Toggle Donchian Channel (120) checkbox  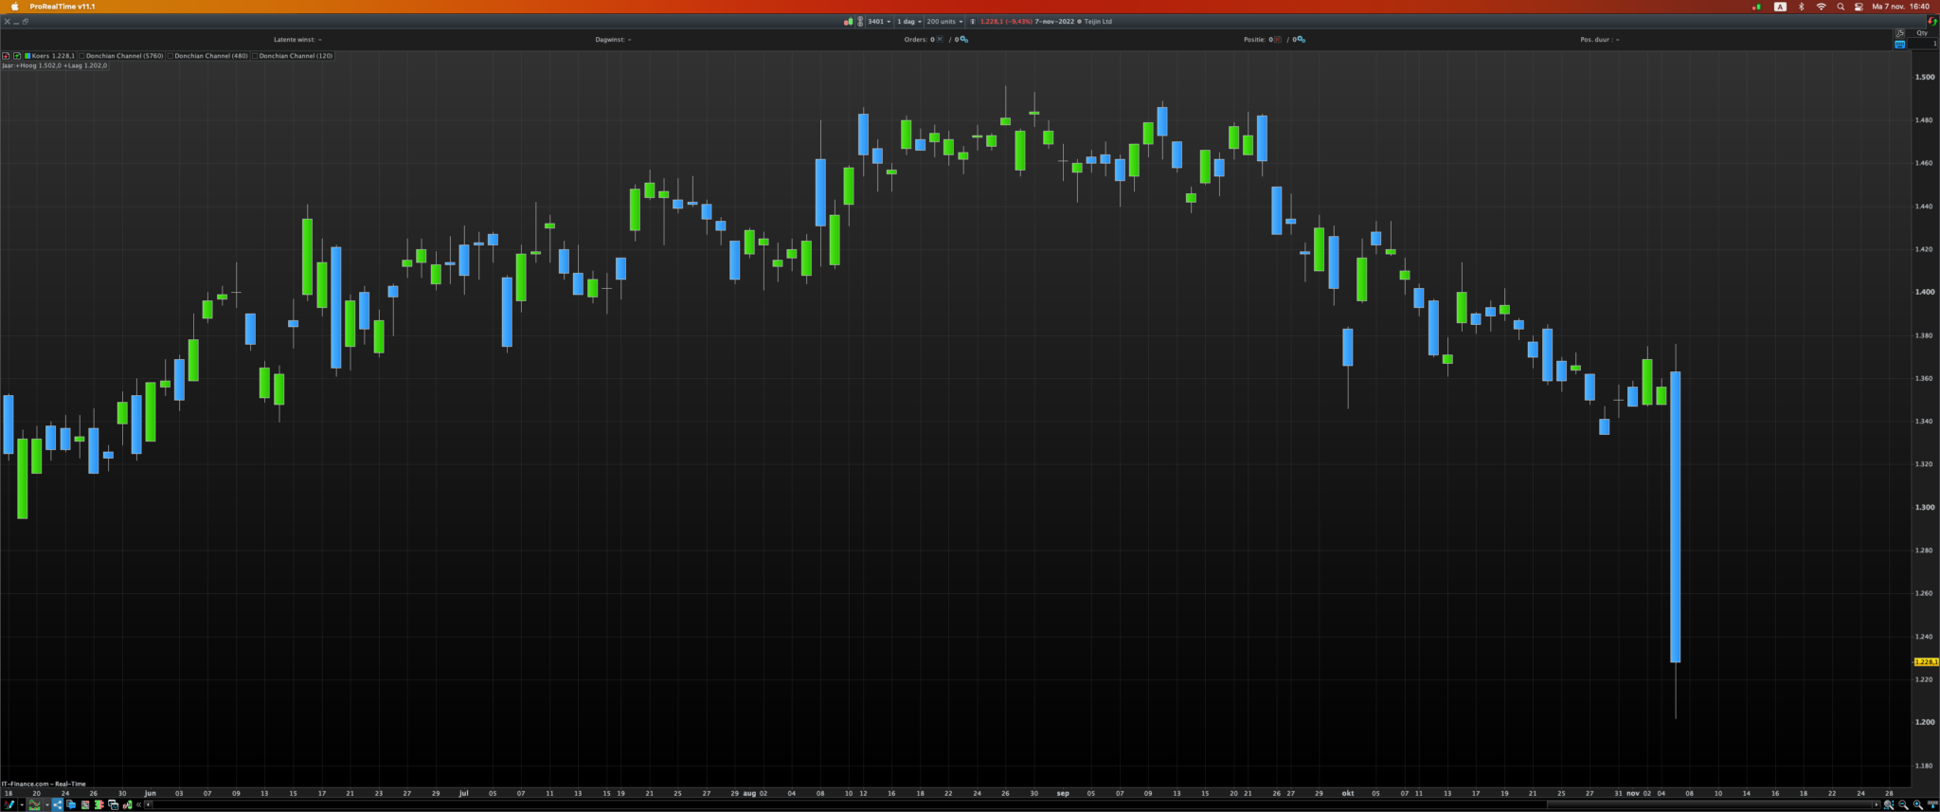pos(256,56)
